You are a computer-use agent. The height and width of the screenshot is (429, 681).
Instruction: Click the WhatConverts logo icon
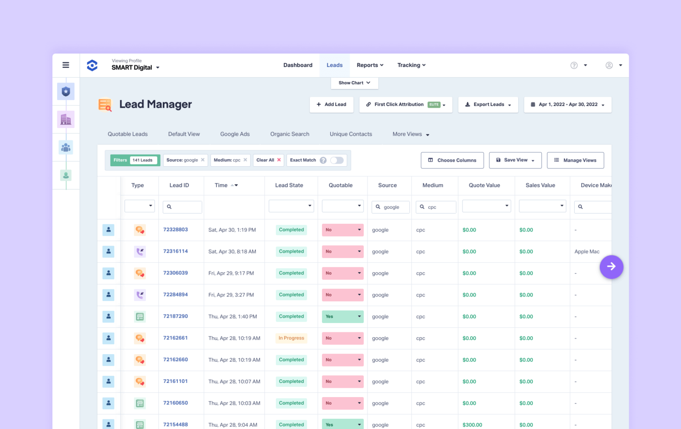[92, 65]
